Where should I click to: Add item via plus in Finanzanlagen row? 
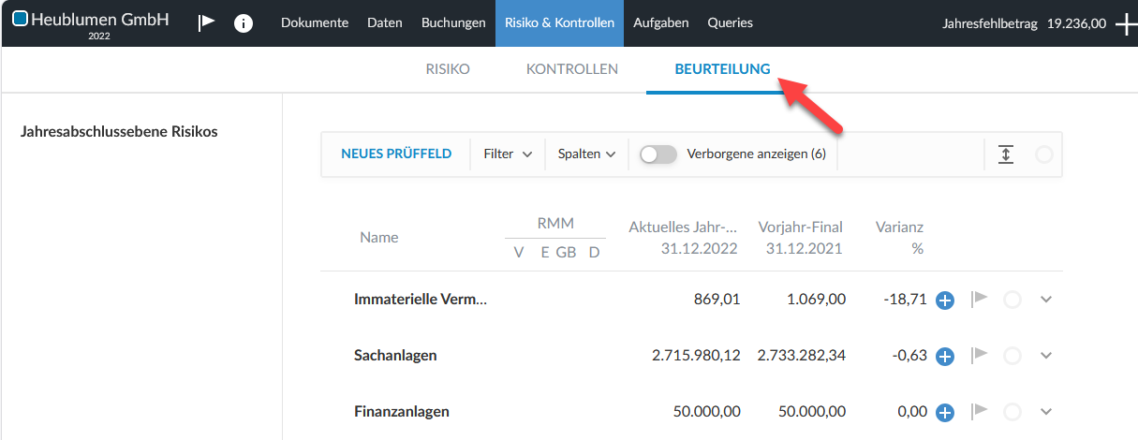[x=945, y=413]
